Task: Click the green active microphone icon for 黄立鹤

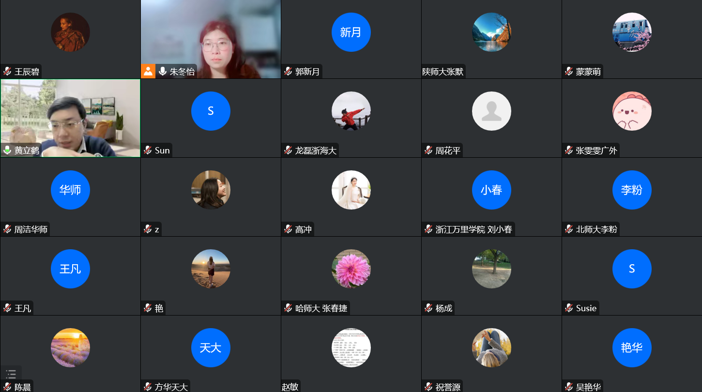Action: point(7,151)
